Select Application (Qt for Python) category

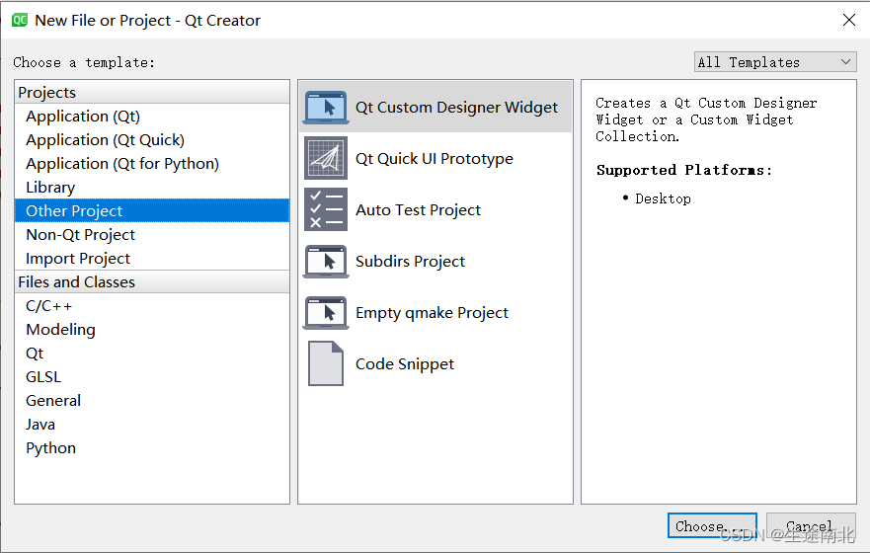click(152, 164)
